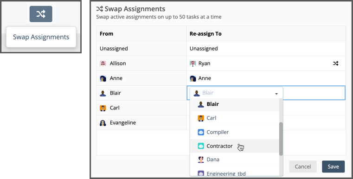The width and height of the screenshot is (353, 179).
Task: Click Evangeline name in From column
Action: coord(123,123)
